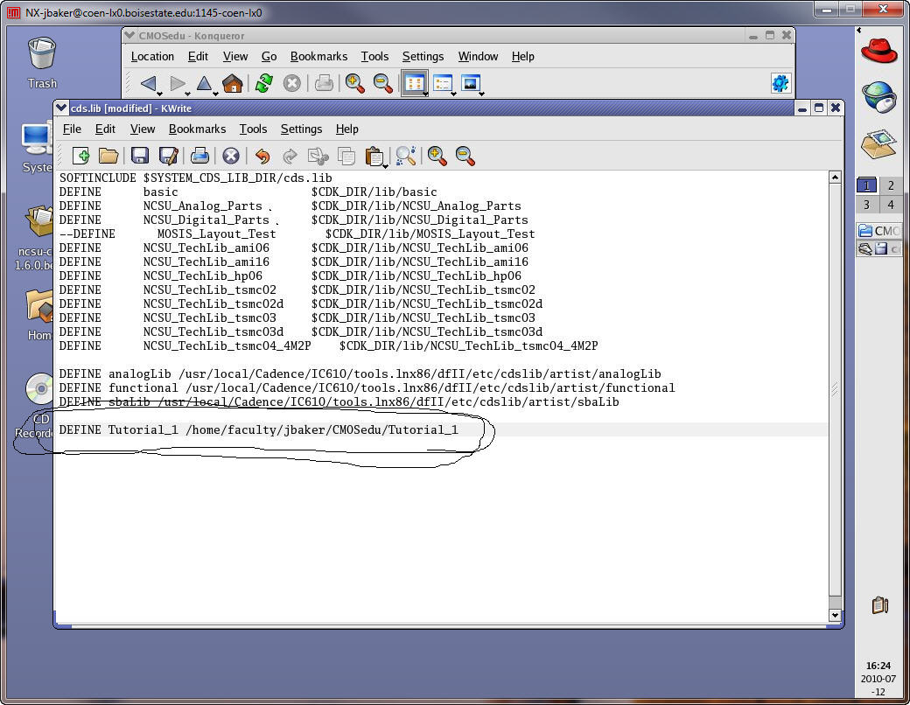The width and height of the screenshot is (910, 705).
Task: Click the Copy icon in KWrite's toolbar
Action: (346, 156)
